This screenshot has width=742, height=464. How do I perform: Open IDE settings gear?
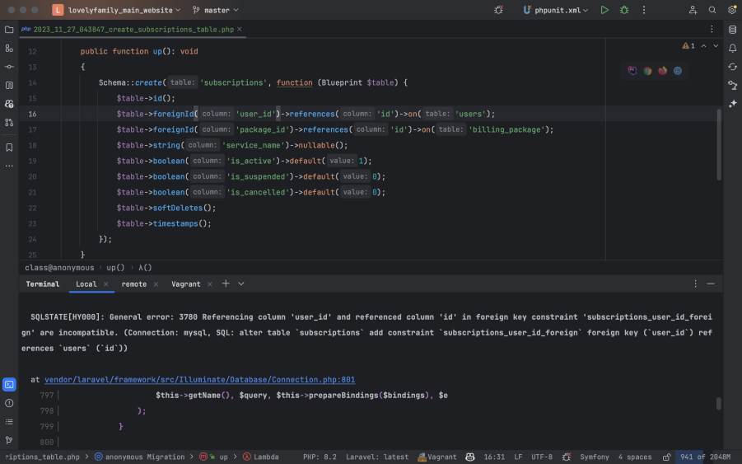(732, 10)
